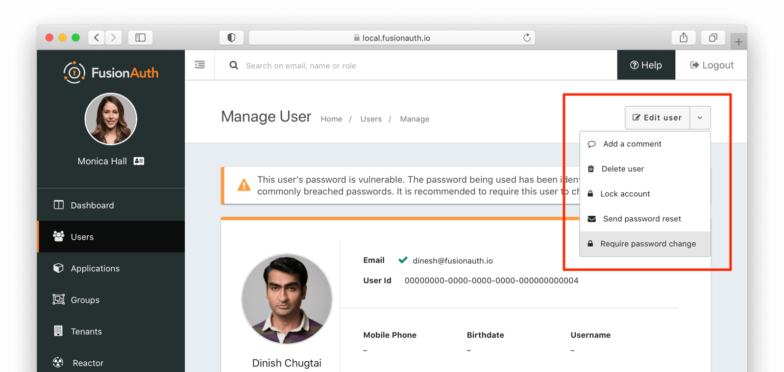Click the Users people icon

pyautogui.click(x=59, y=236)
